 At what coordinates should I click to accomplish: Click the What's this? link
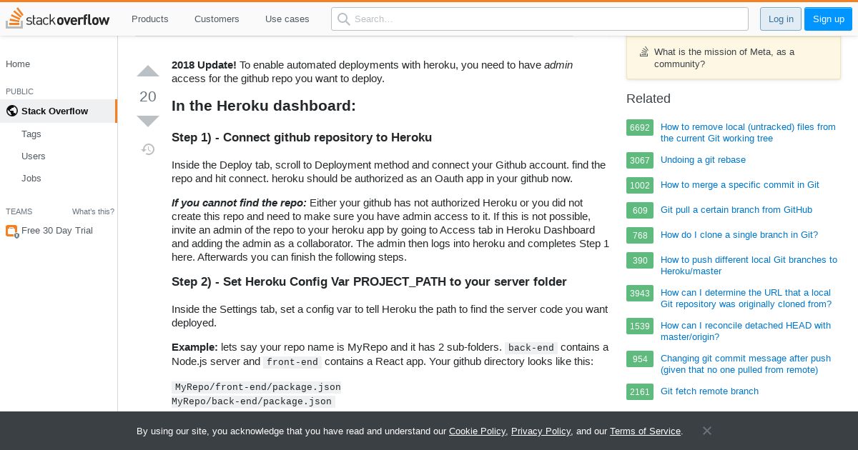coord(93,211)
